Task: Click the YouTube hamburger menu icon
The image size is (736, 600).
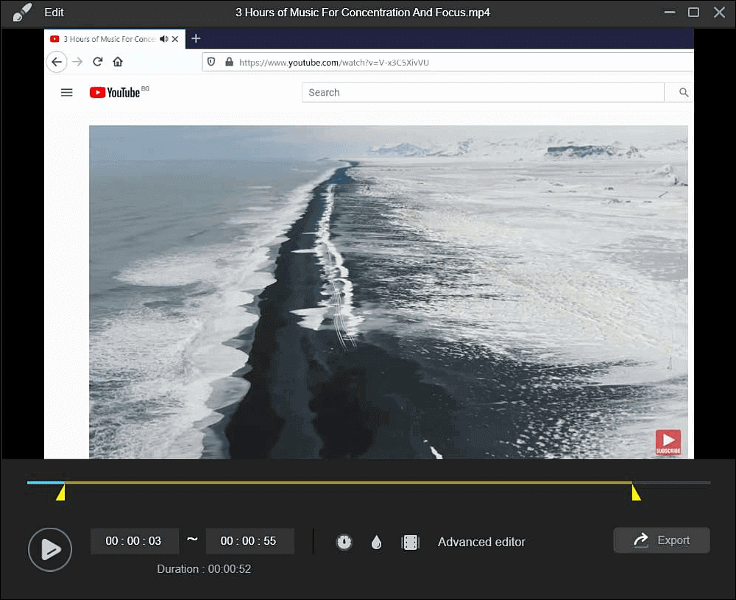Action: coord(67,93)
